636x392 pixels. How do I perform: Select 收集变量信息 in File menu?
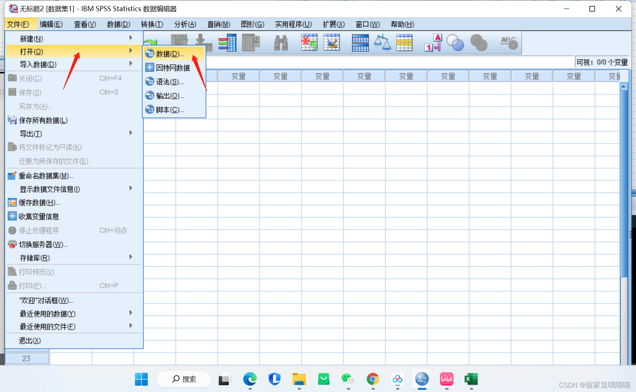(75, 216)
